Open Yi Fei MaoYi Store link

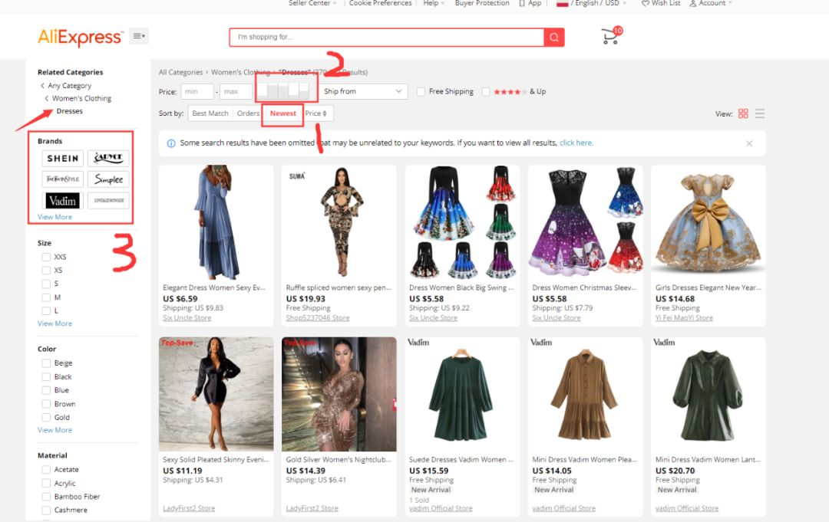684,318
